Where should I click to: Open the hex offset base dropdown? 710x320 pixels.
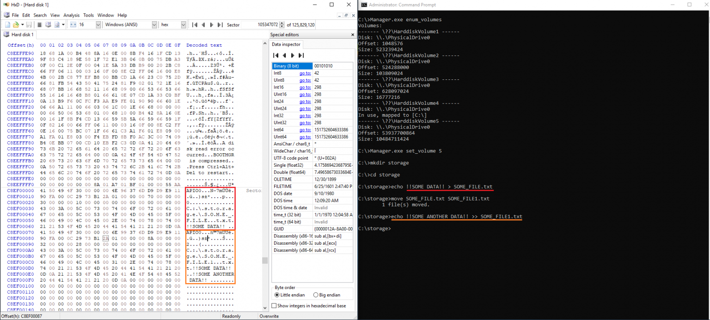[x=183, y=24]
